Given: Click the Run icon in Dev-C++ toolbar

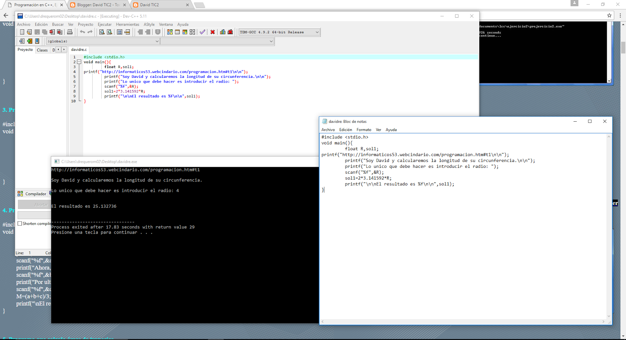Looking at the screenshot, I should tap(177, 32).
